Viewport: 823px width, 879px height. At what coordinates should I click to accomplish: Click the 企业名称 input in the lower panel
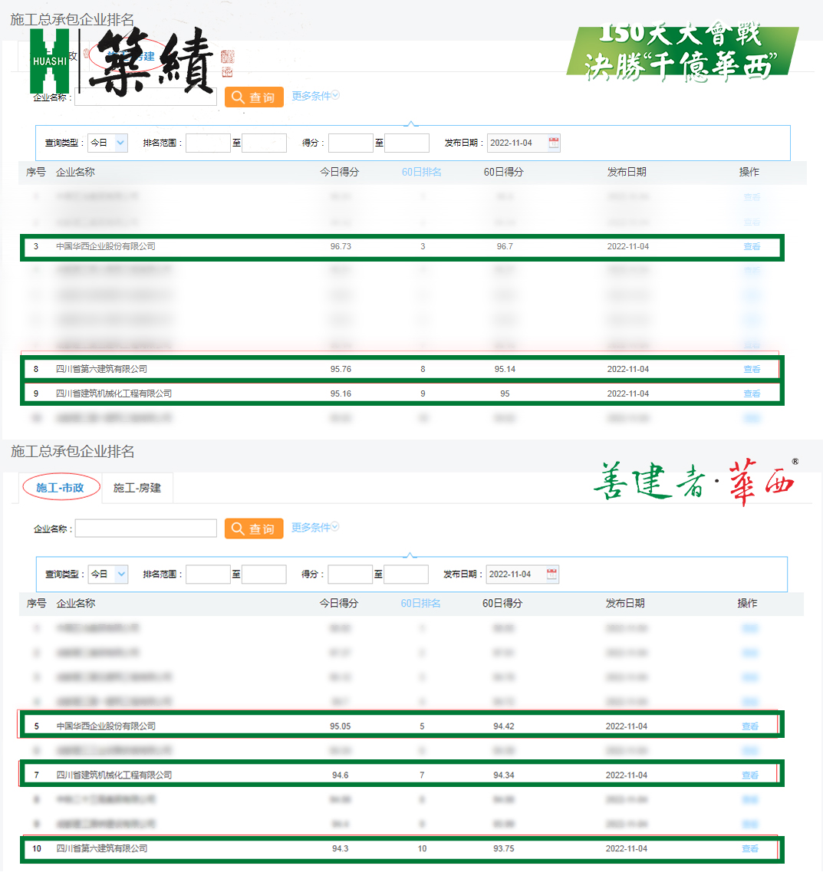pos(146,528)
